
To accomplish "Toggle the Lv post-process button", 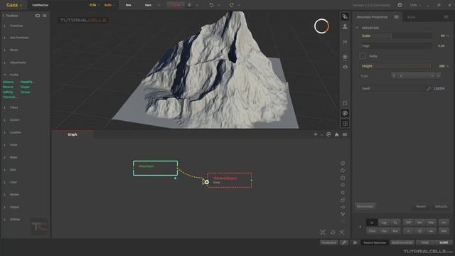I will pyautogui.click(x=372, y=223).
